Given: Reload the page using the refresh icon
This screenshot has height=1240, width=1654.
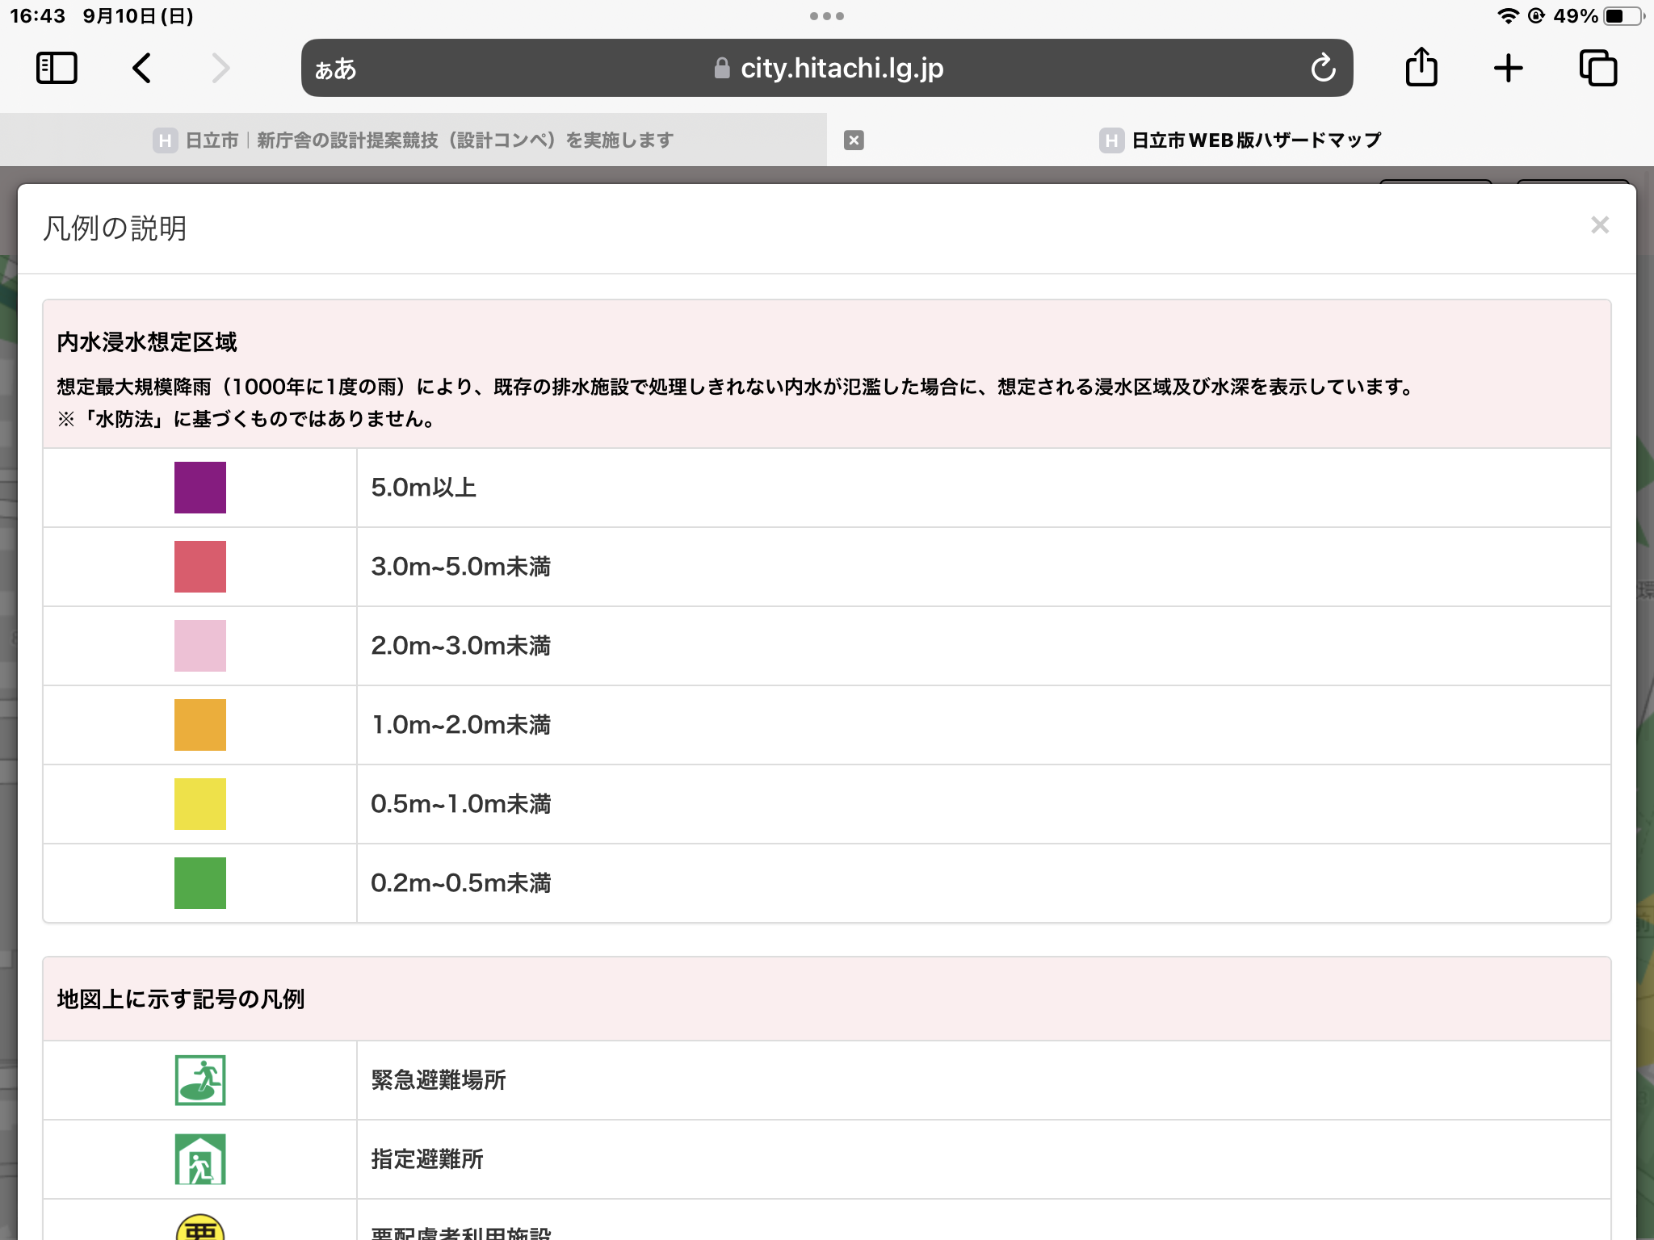Looking at the screenshot, I should [x=1323, y=69].
